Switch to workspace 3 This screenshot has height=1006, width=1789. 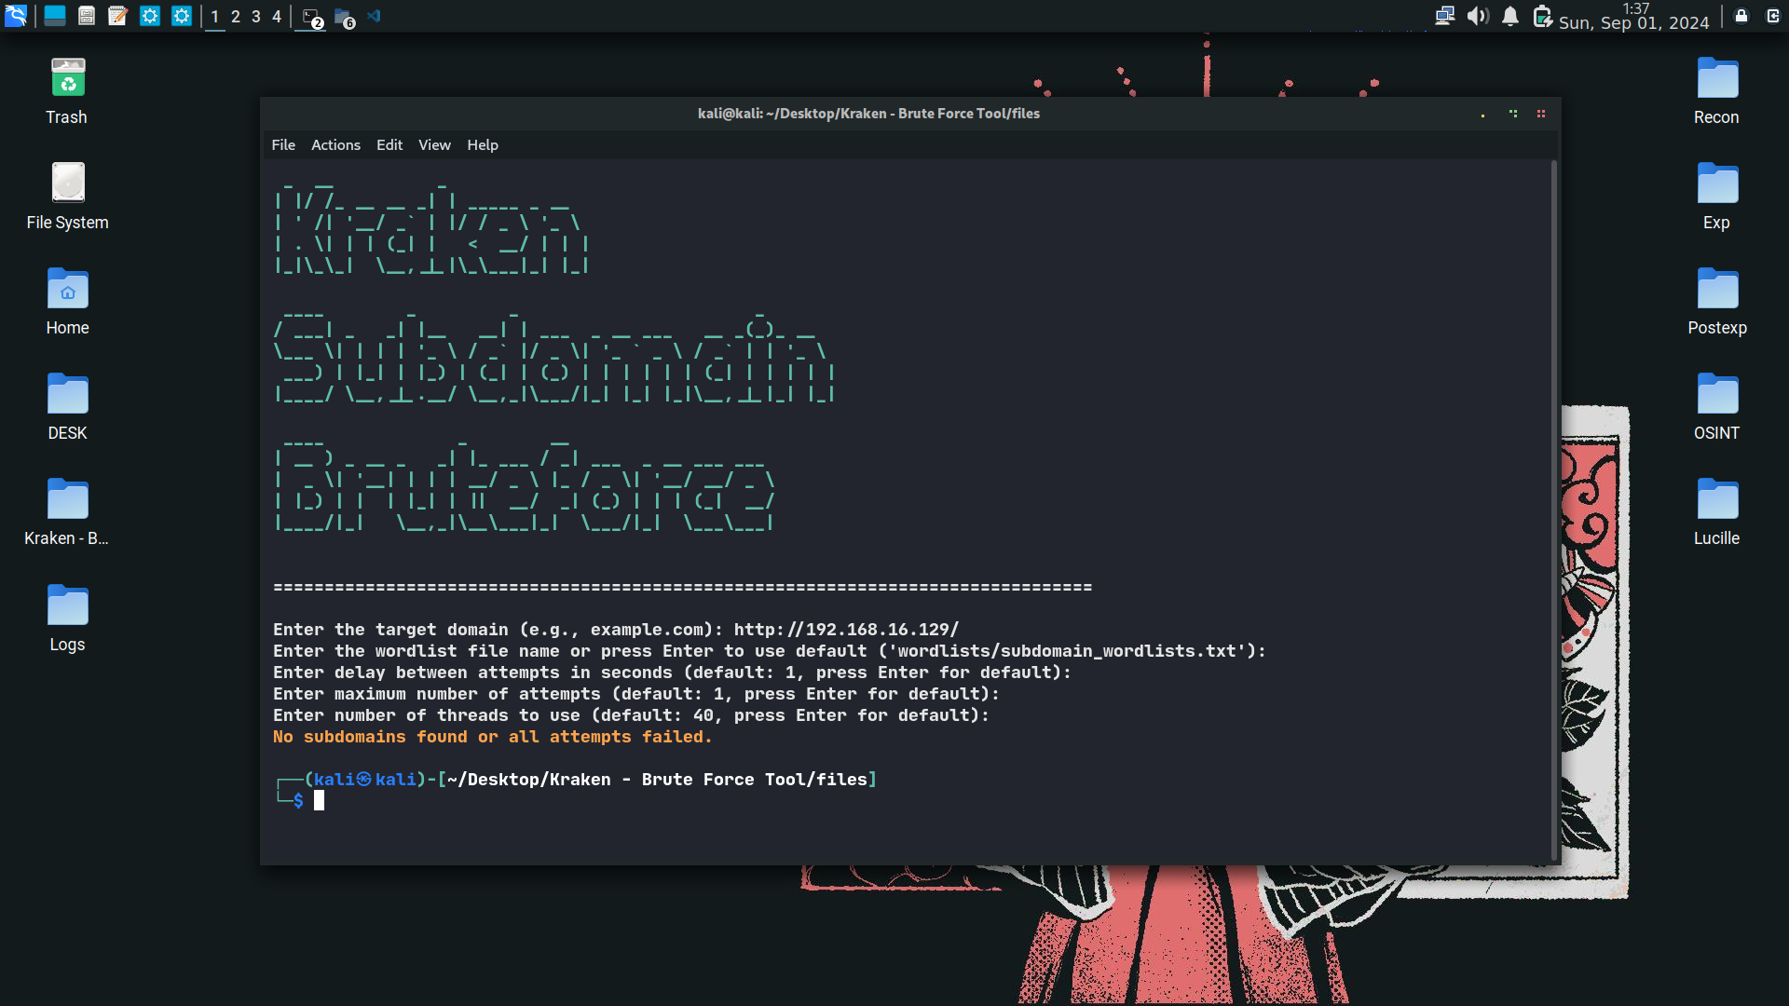(256, 17)
